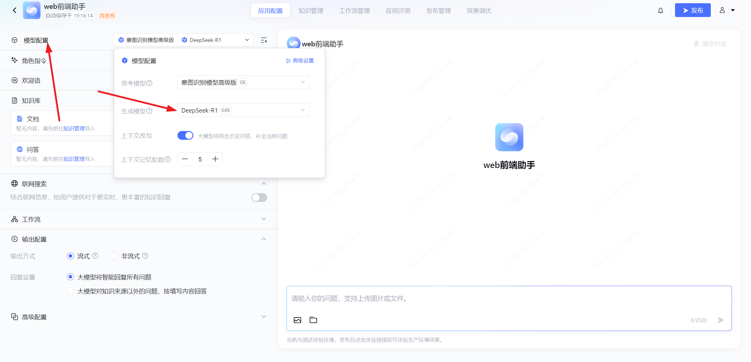Viewport: 751px width, 362px height.
Task: Collapse the 联网搜索 section chevron
Action: (x=264, y=183)
